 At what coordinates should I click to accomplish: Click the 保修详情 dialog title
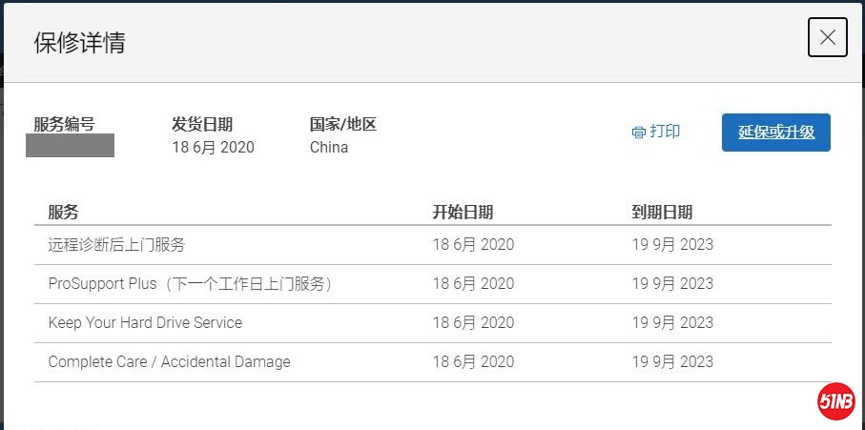point(79,43)
